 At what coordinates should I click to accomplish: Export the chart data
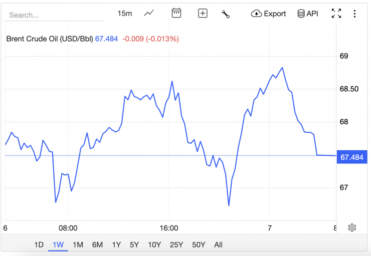pyautogui.click(x=269, y=14)
